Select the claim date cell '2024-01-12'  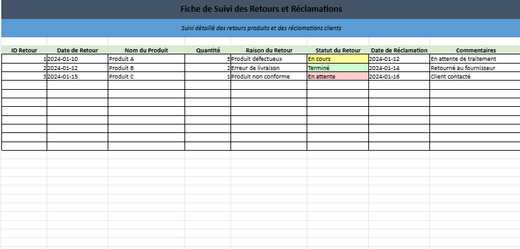(399, 59)
